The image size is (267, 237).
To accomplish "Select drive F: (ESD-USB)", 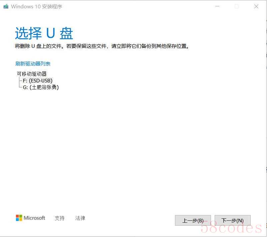I will coord(38,81).
